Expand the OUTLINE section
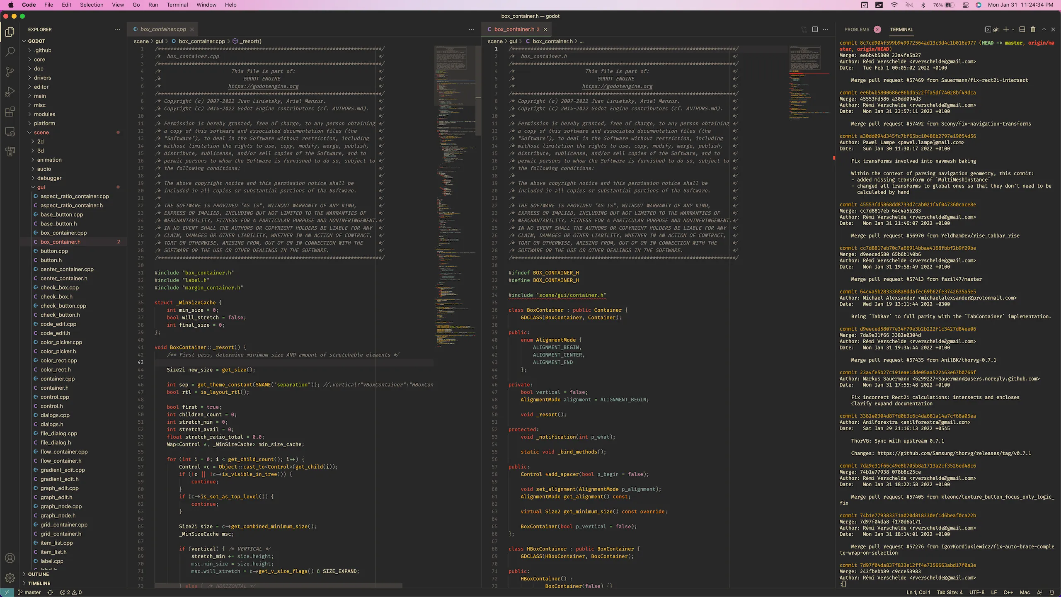The image size is (1061, 597). click(39, 574)
